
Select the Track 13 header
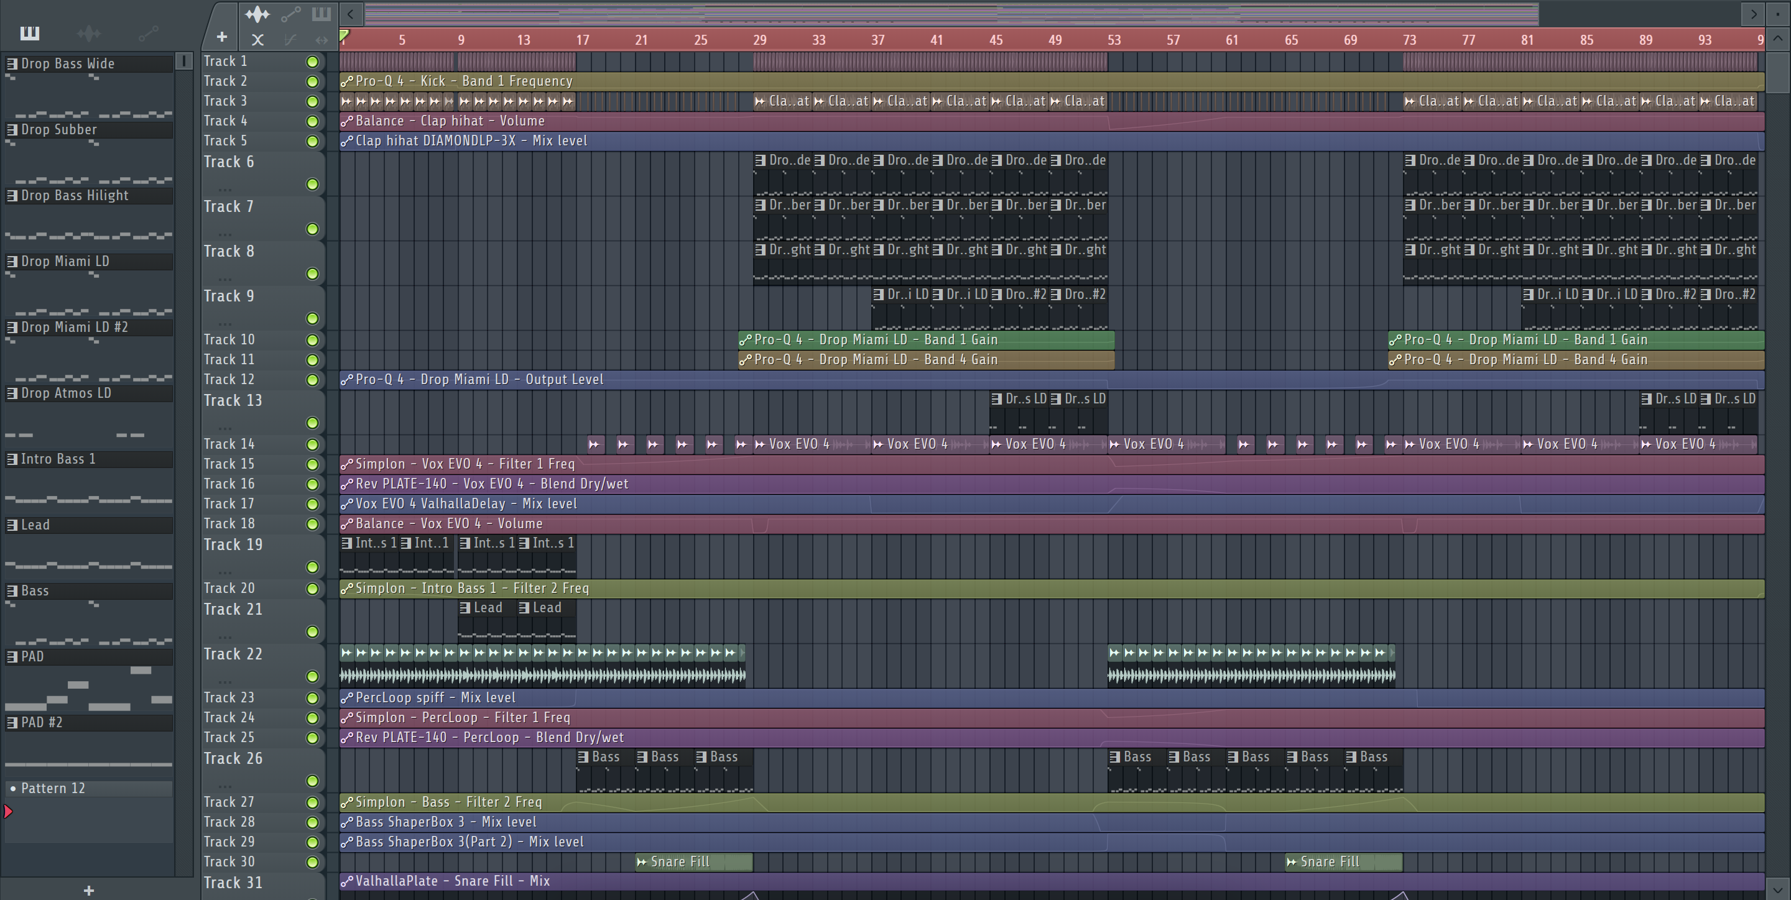coord(263,411)
